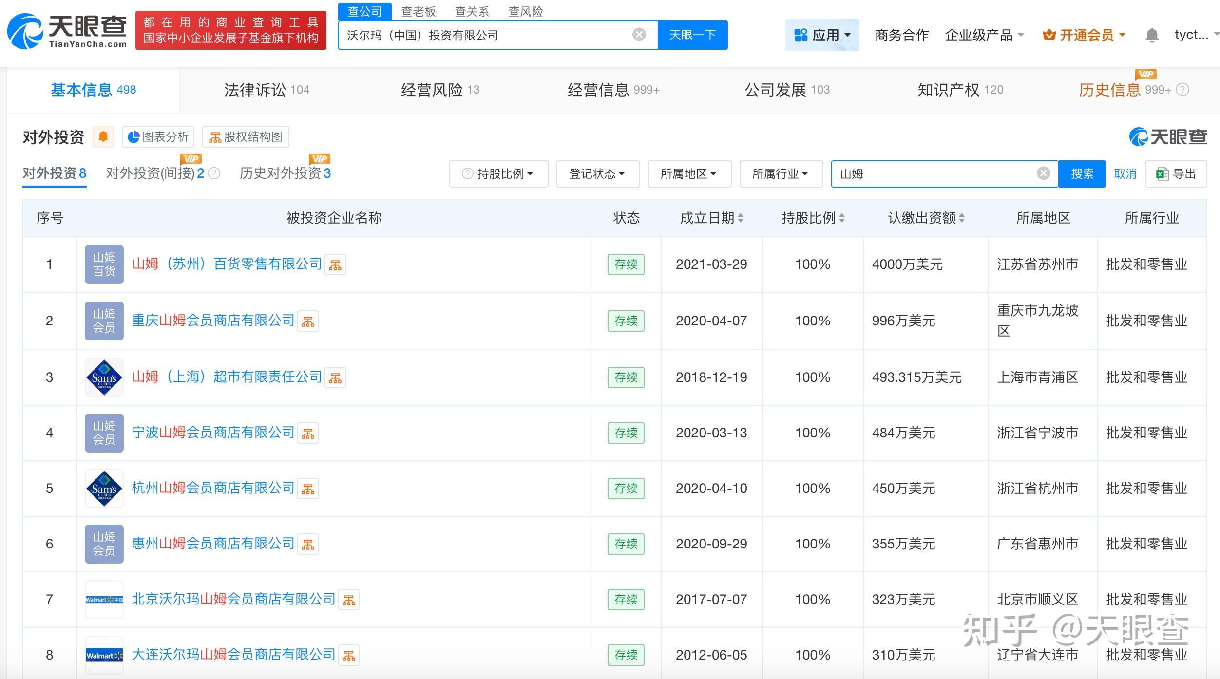The image size is (1220, 679).
Task: Open the equity chart icon for 山姆（苏州）百货零售有限公司
Action: point(335,264)
